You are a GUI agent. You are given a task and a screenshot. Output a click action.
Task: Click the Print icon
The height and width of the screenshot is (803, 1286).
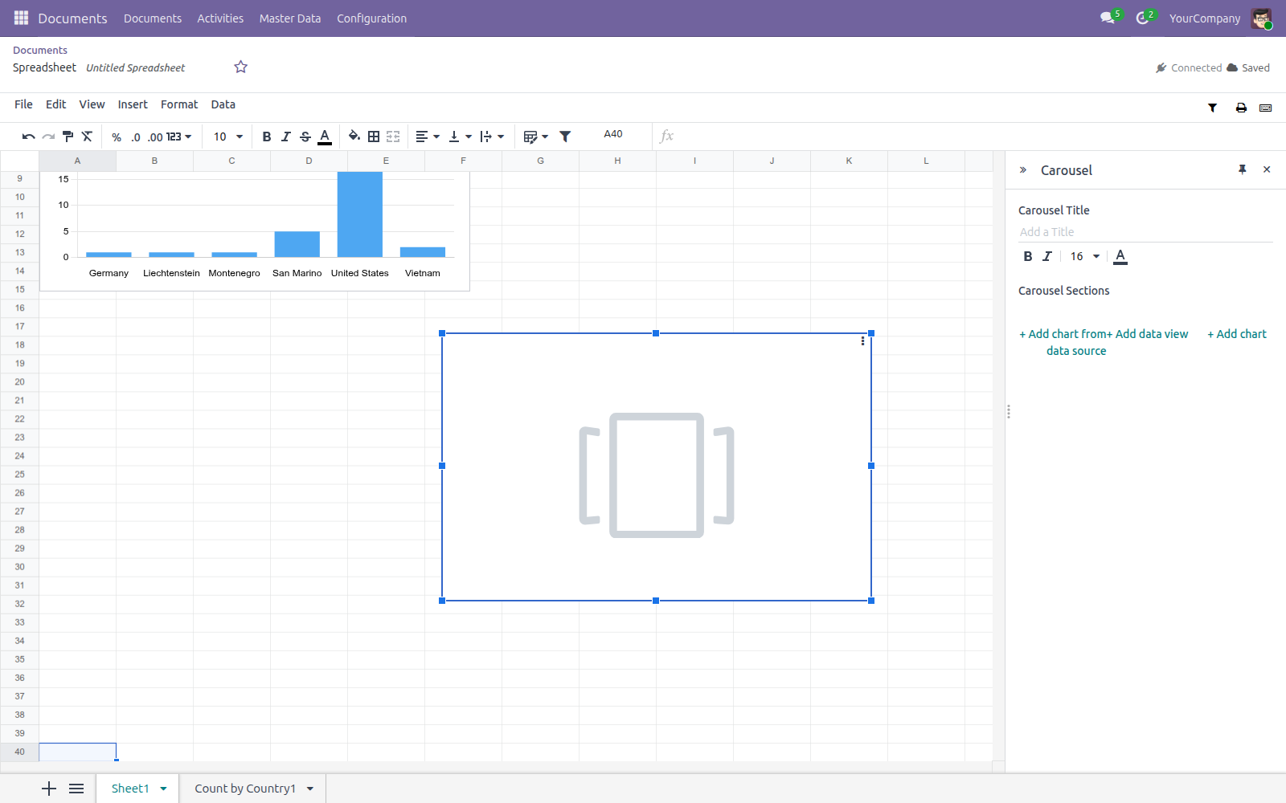(1241, 108)
